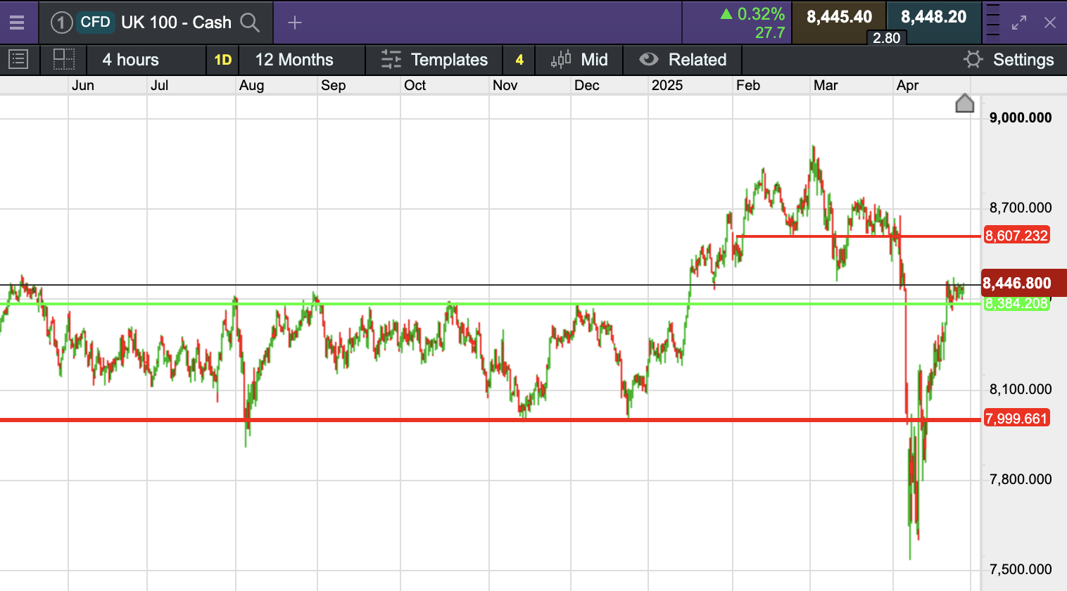Open the chart layout grid icon
Image resolution: width=1067 pixels, height=591 pixels.
[64, 60]
